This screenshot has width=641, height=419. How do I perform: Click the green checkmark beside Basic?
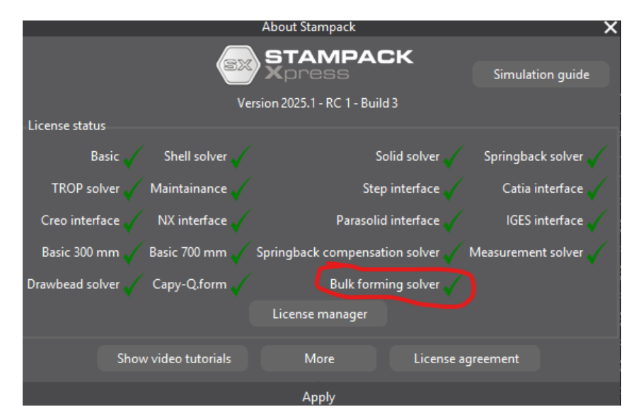point(132,157)
